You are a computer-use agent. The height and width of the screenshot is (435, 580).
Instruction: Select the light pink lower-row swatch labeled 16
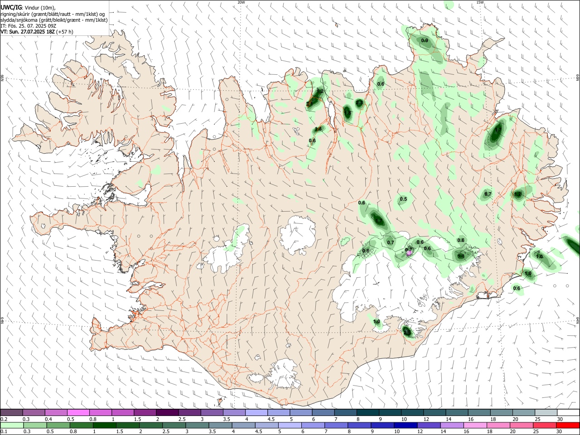pos(475,425)
